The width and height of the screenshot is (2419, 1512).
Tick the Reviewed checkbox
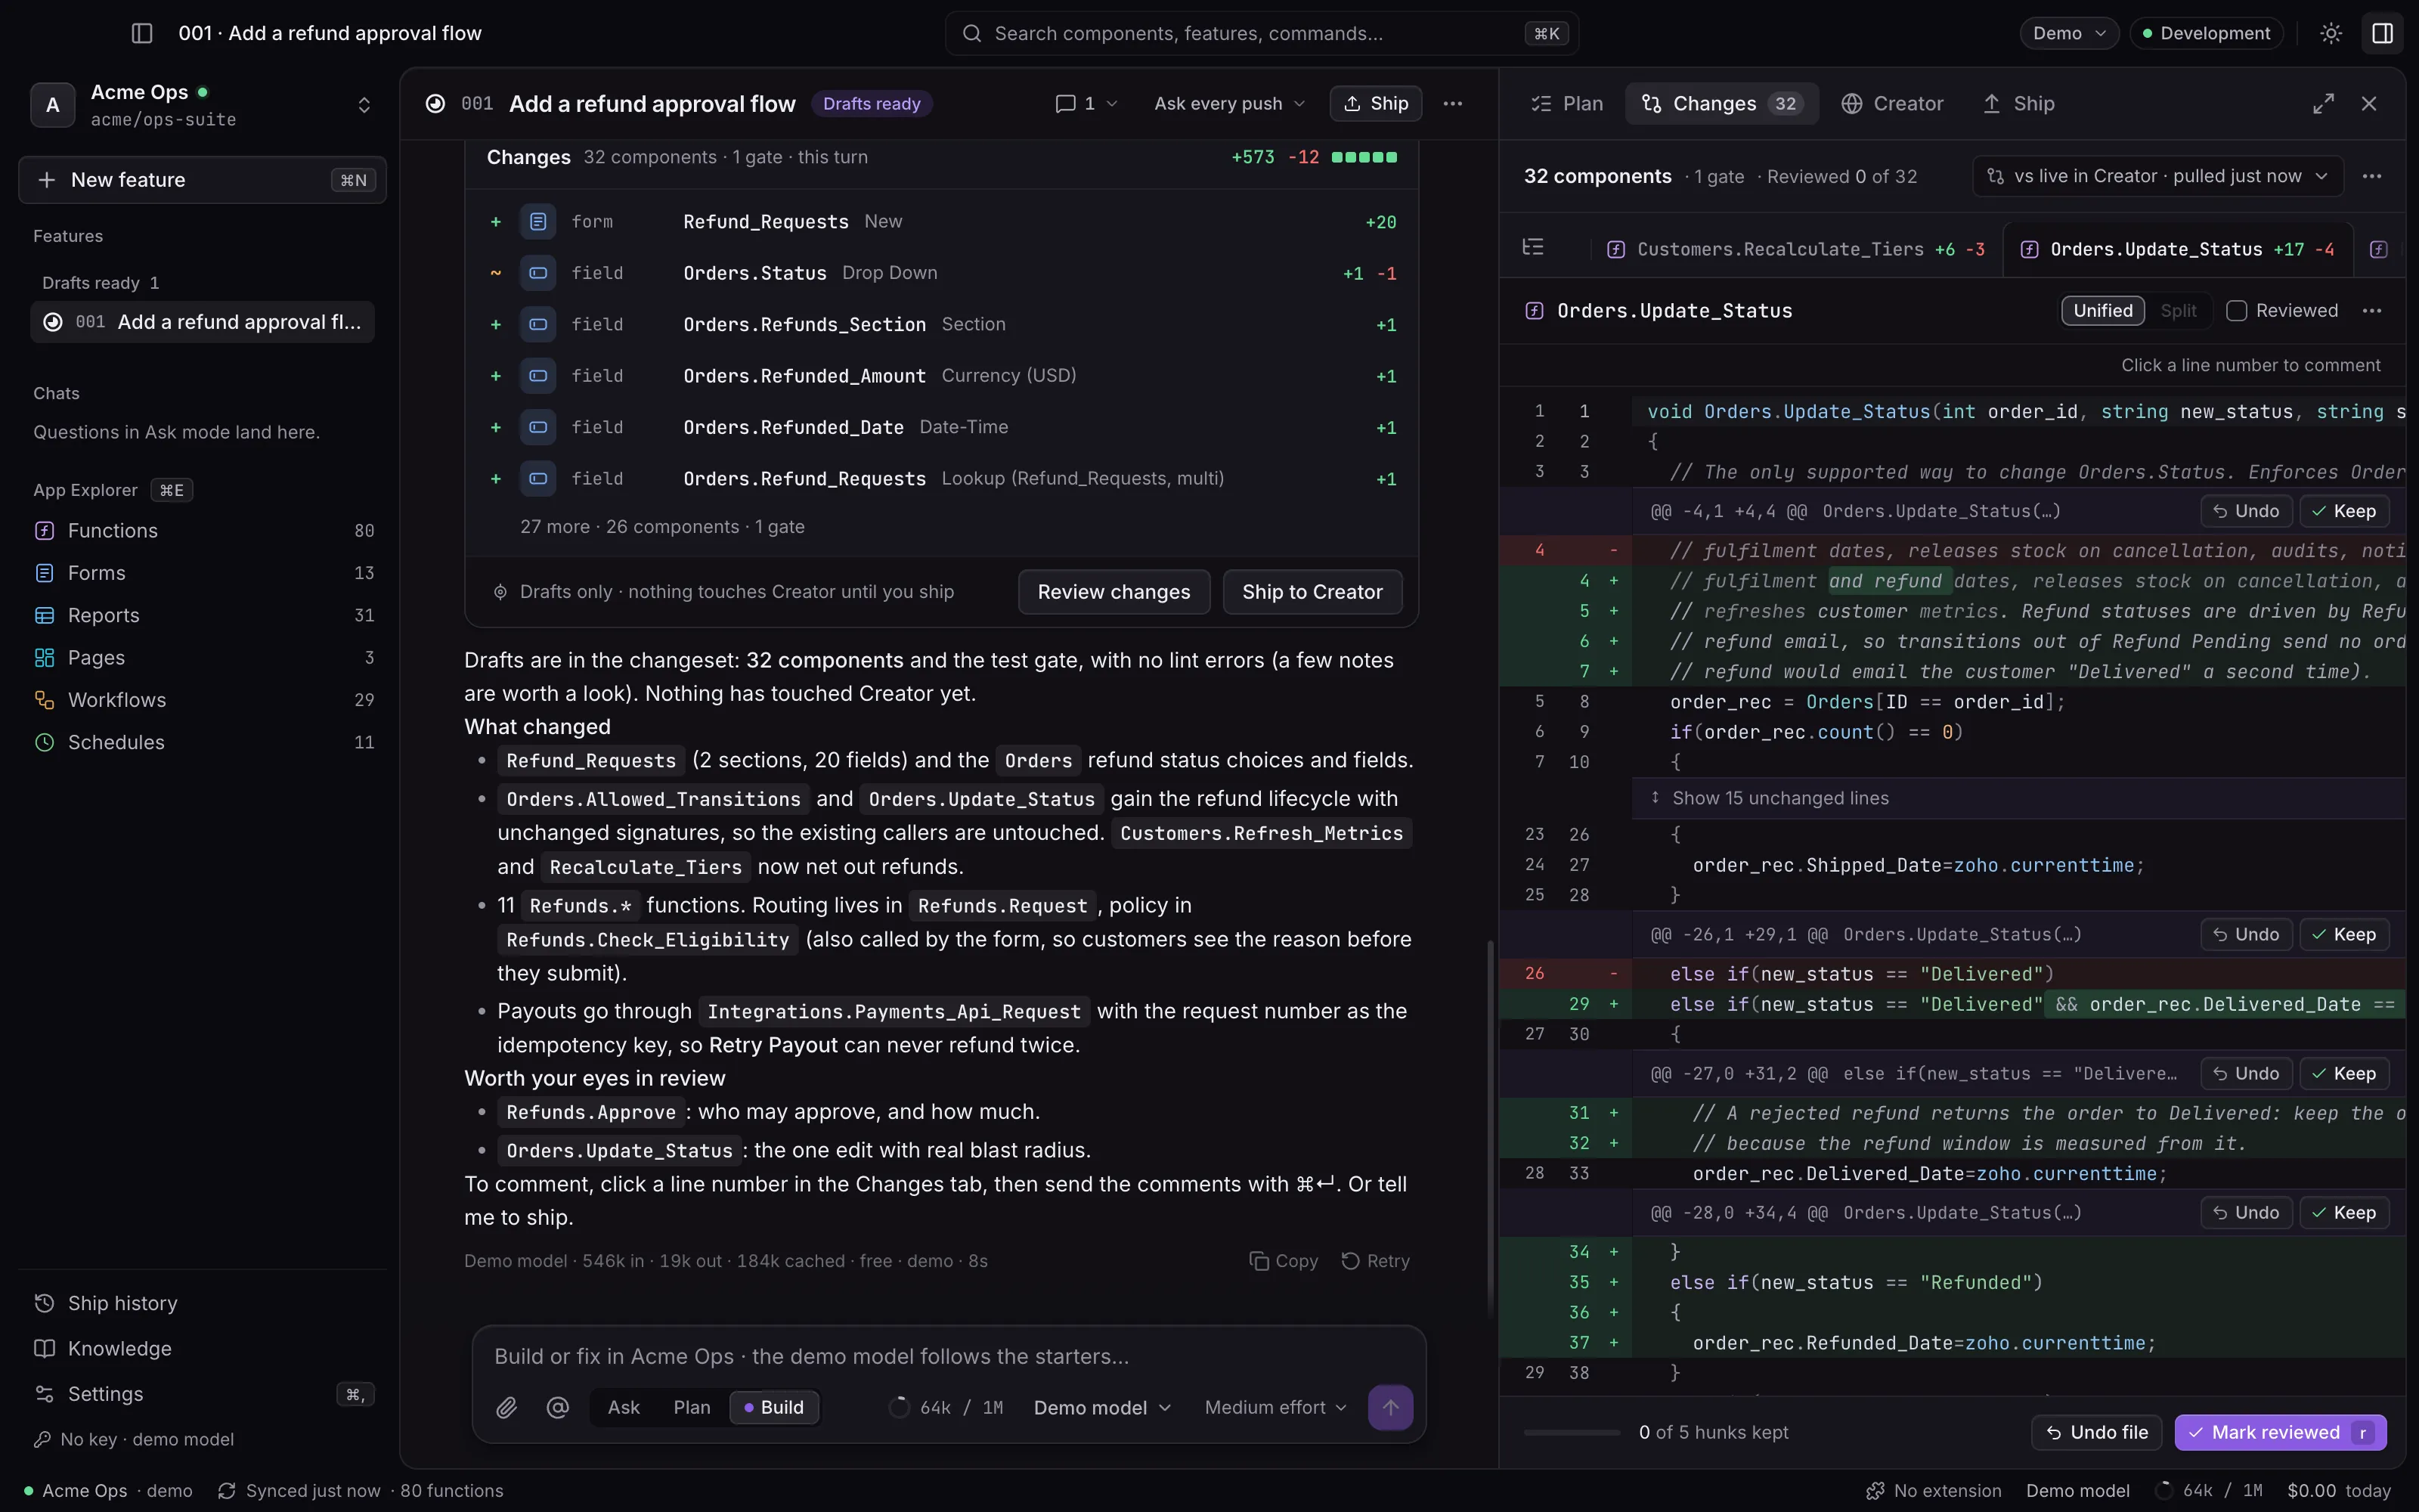(2237, 311)
